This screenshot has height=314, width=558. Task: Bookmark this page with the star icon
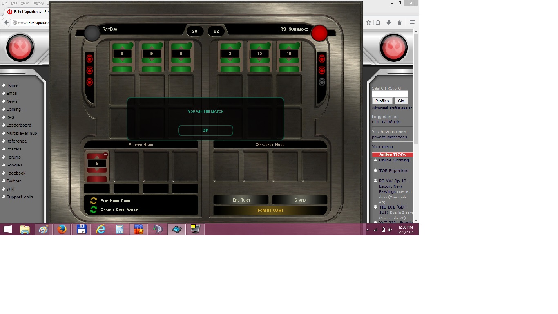coord(368,22)
